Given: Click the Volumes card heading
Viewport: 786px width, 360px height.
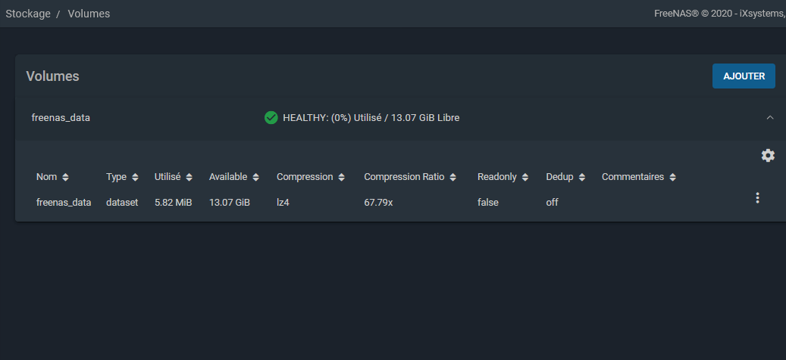Looking at the screenshot, I should (53, 76).
